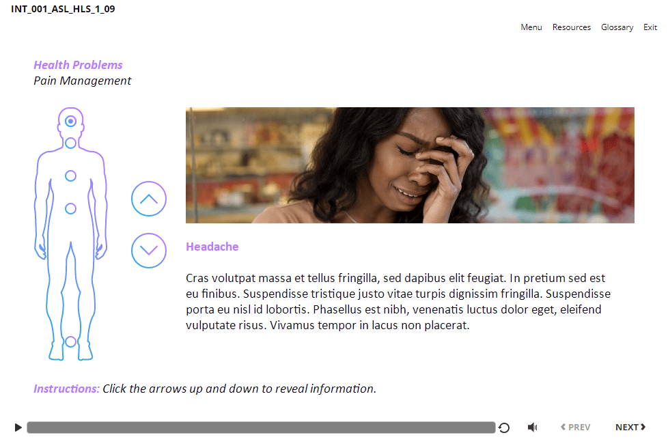Screen dimensions: 668x448
Task: Click the Health Problems title
Action: [x=78, y=65]
